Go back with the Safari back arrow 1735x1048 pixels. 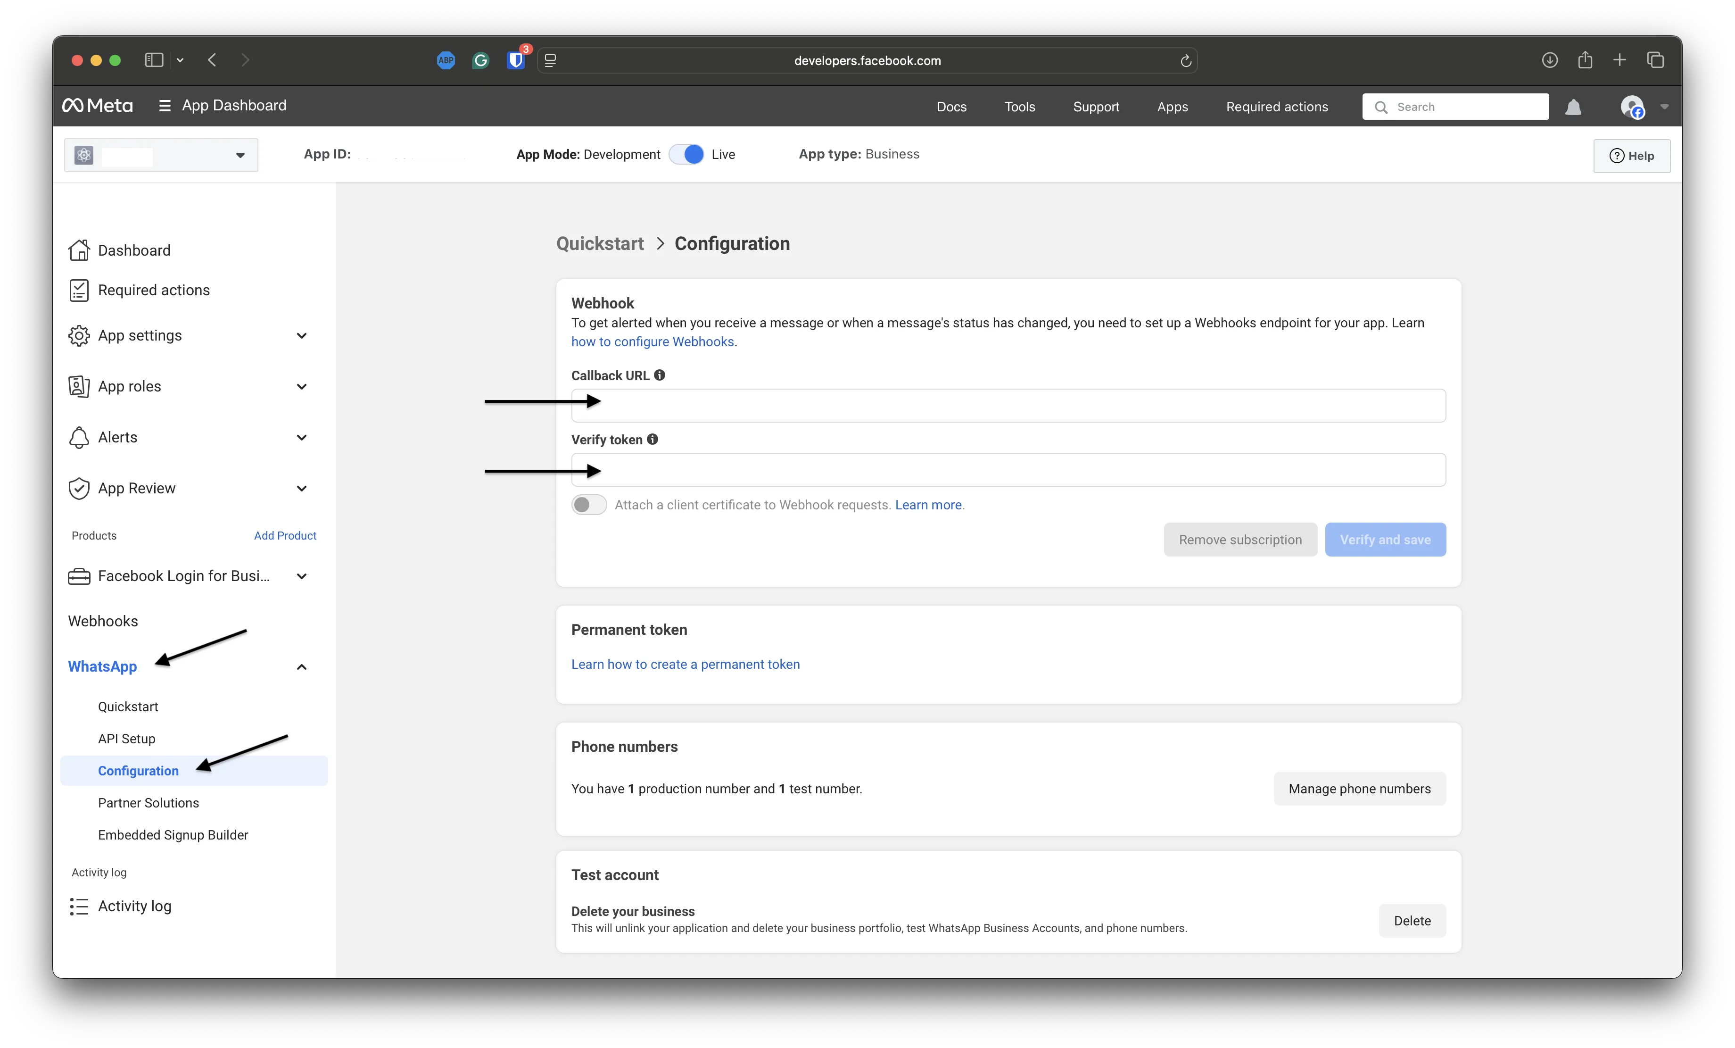[x=212, y=60]
